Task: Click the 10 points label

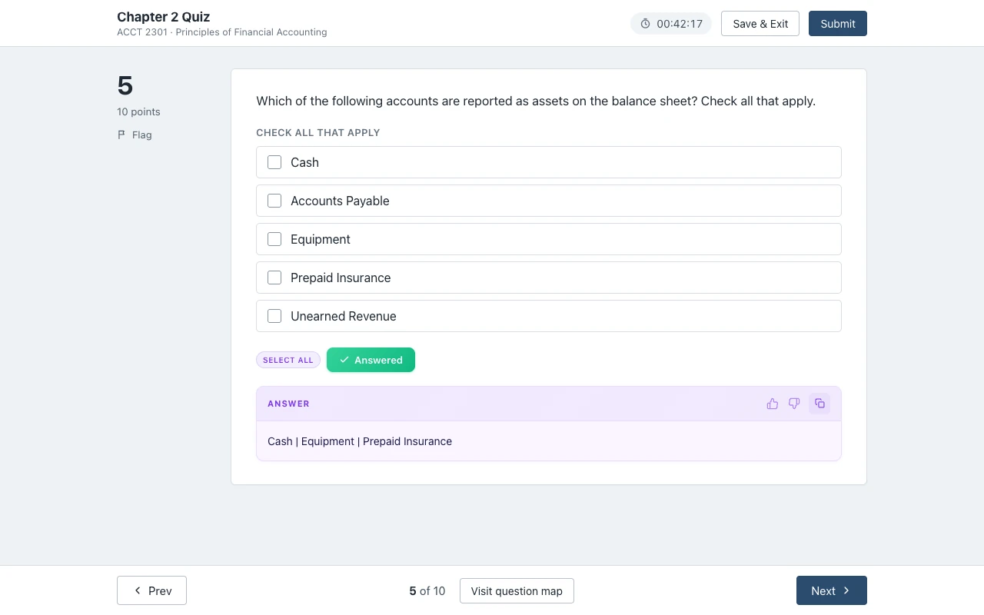Action: 138,111
